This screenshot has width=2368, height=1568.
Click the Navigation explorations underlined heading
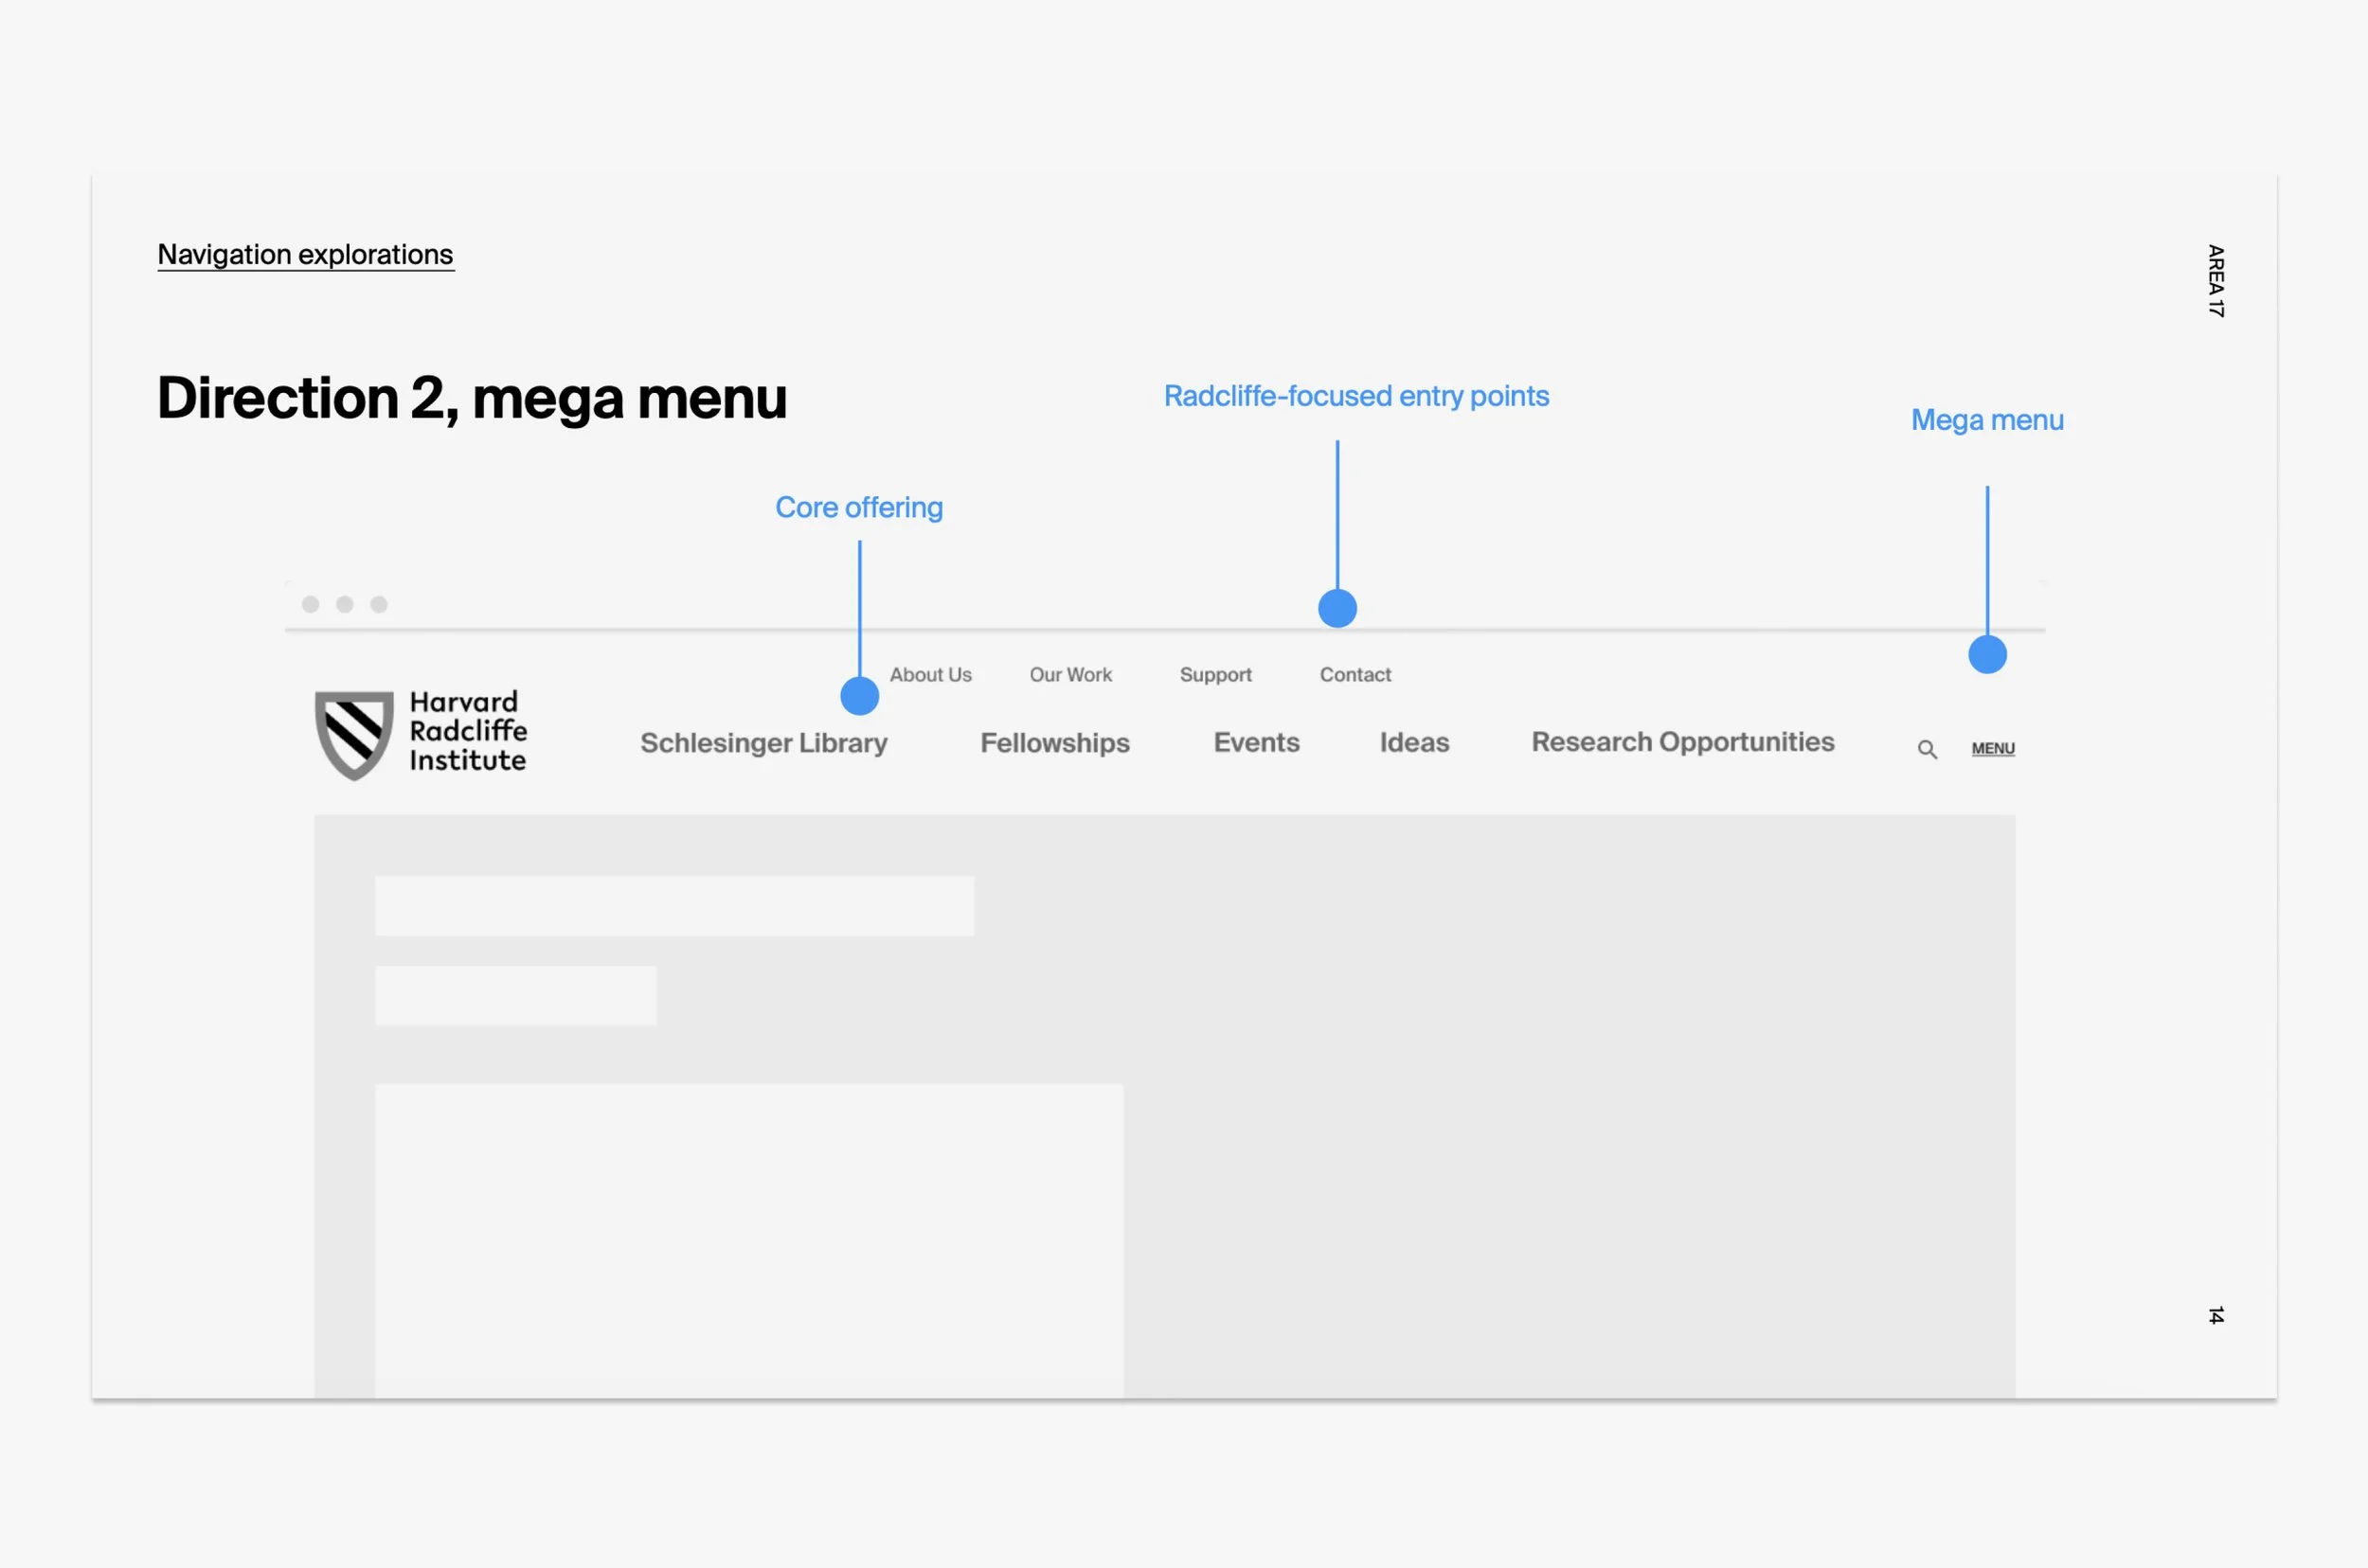pyautogui.click(x=305, y=254)
